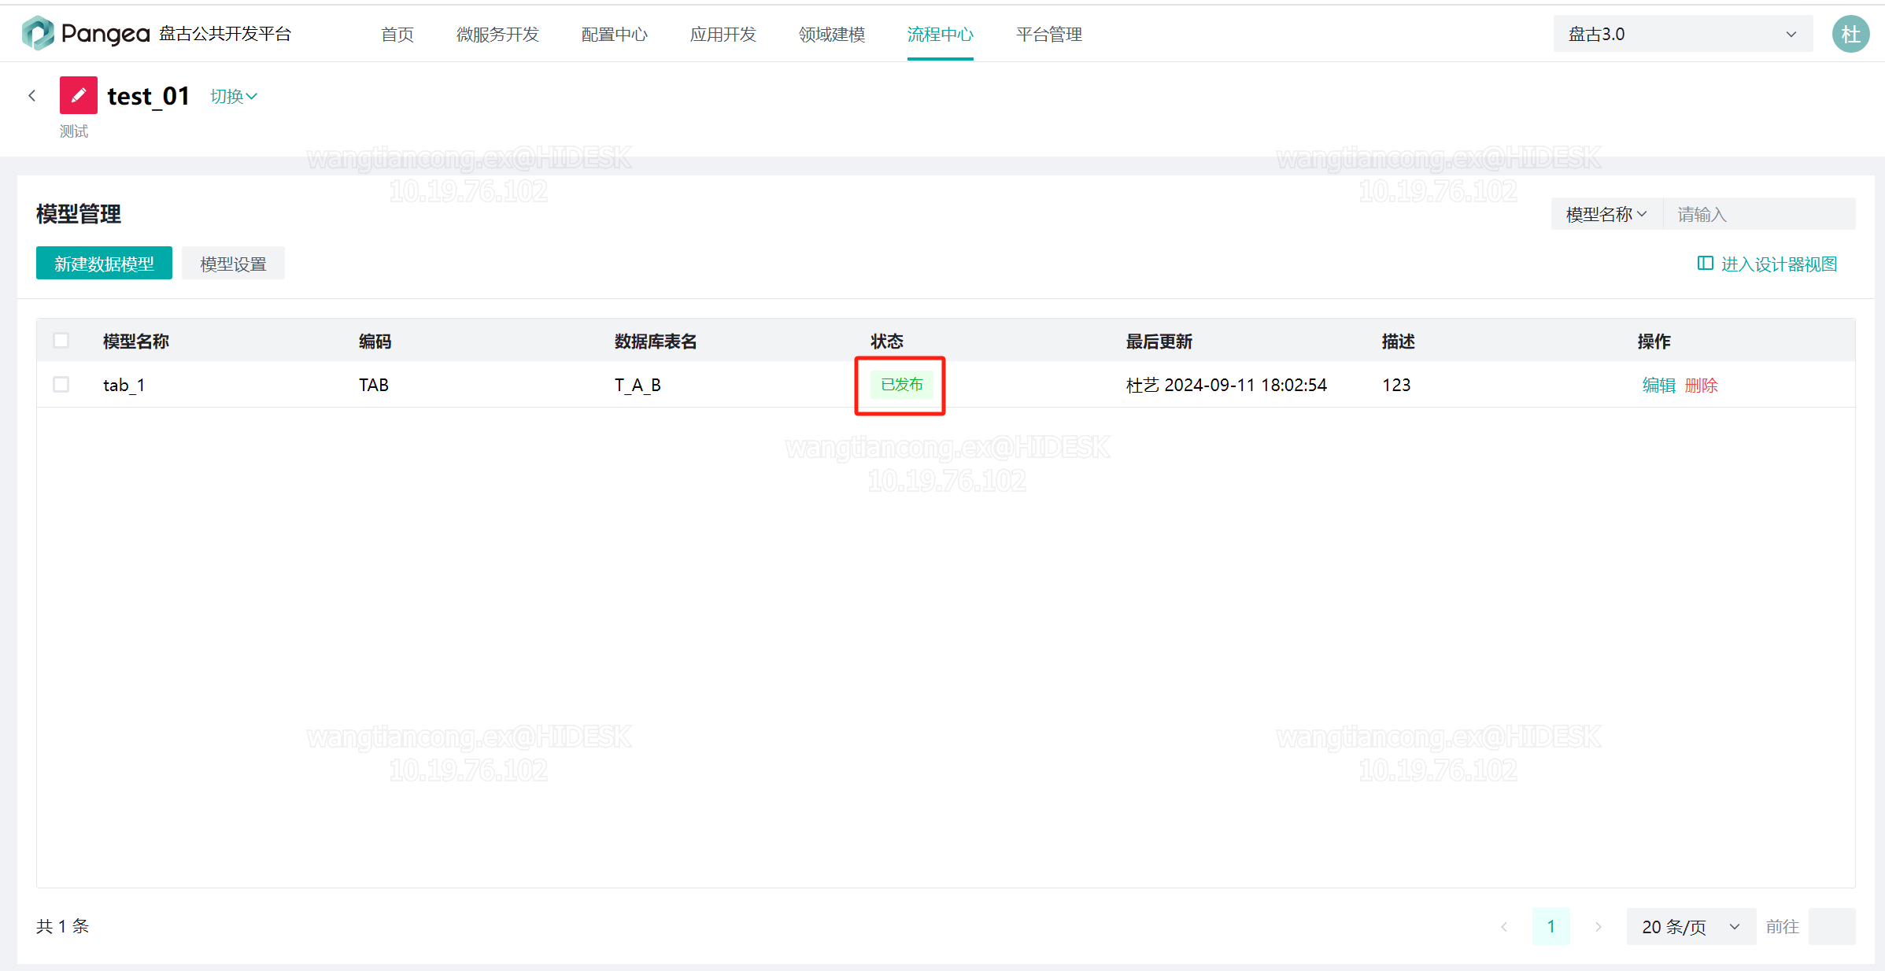This screenshot has height=971, width=1885.
Task: Click the 杜艺 2024-09-11 18:02:54 cell
Action: pyautogui.click(x=1226, y=385)
